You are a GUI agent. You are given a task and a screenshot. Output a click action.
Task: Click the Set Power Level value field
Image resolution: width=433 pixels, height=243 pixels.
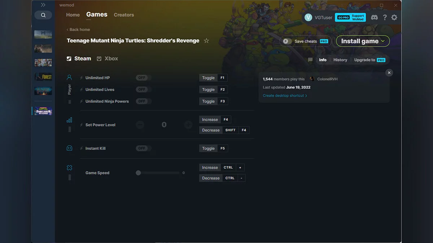point(164,125)
